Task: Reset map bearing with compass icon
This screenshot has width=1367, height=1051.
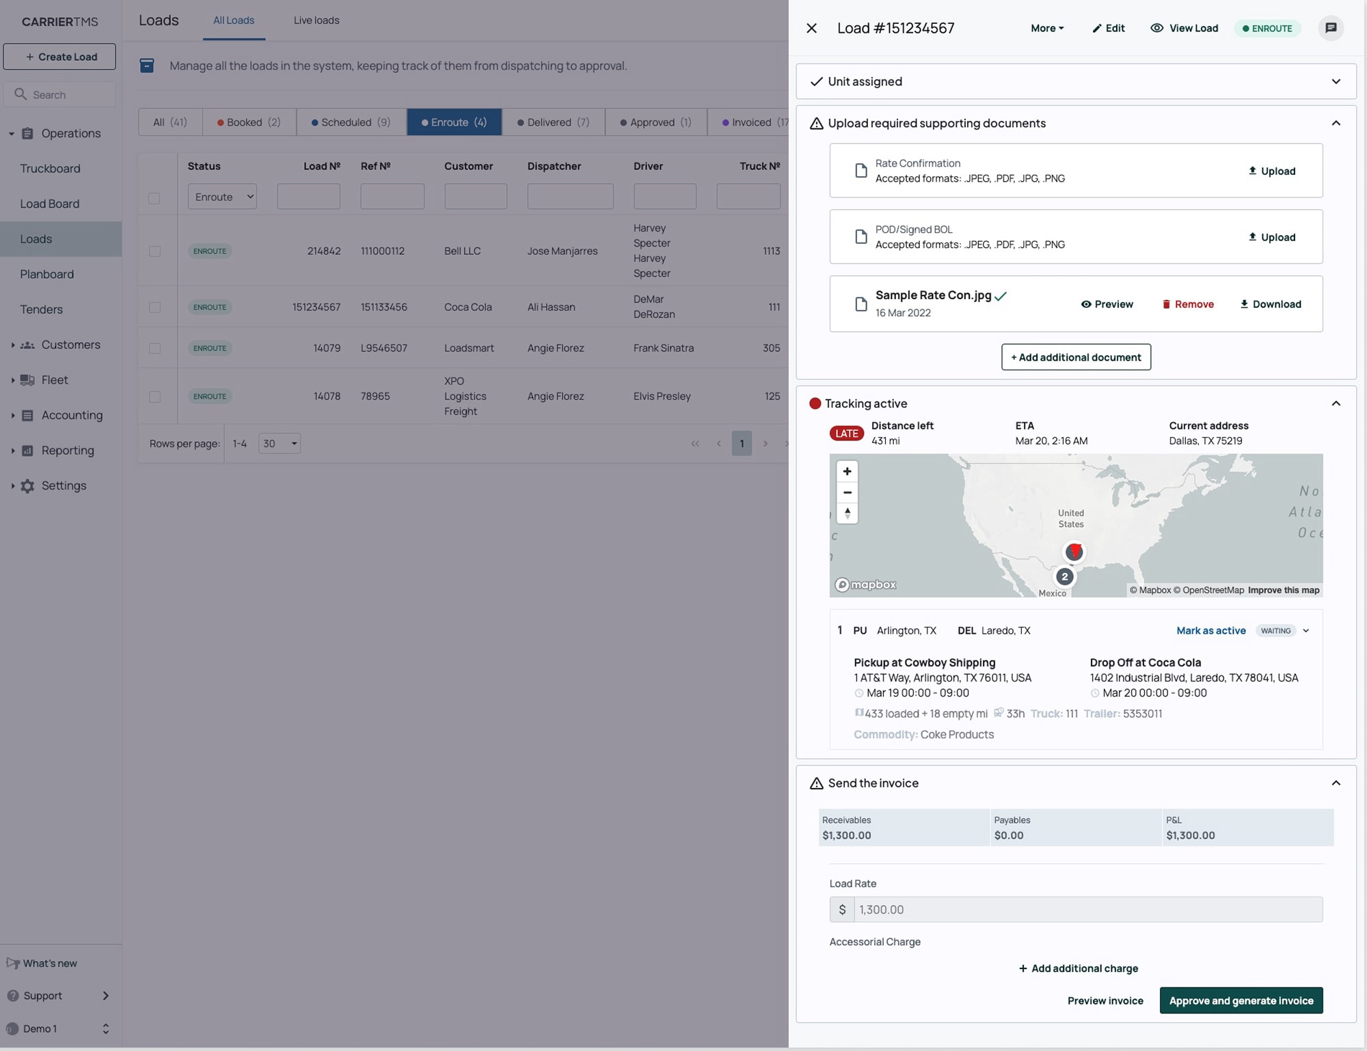Action: pos(847,513)
